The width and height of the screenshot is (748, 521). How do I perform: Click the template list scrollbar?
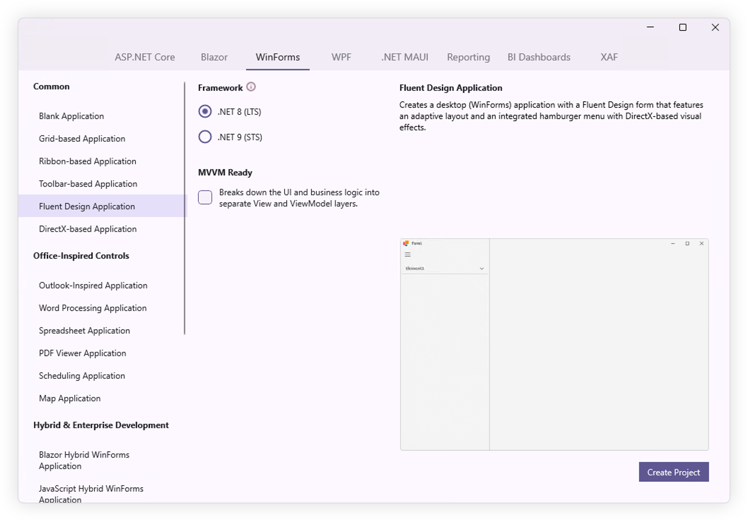point(185,208)
